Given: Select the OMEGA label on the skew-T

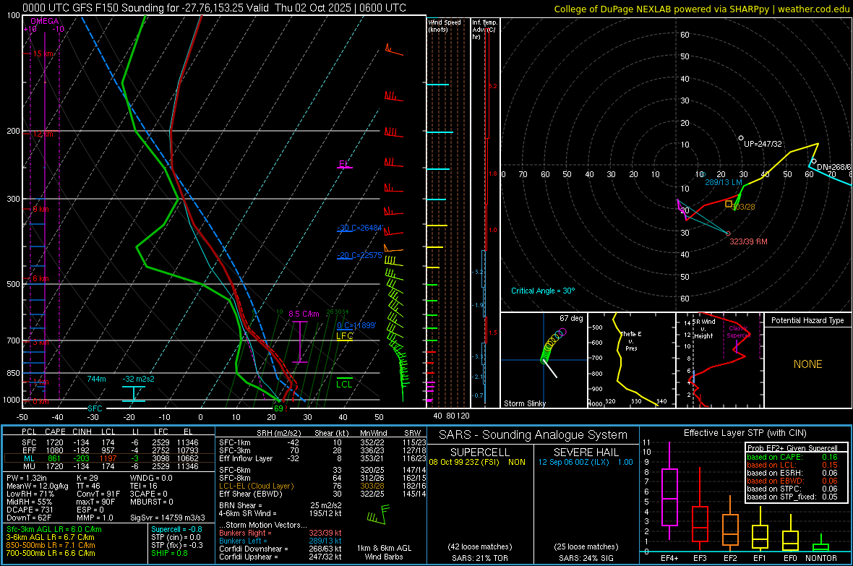Looking at the screenshot, I should click(44, 21).
